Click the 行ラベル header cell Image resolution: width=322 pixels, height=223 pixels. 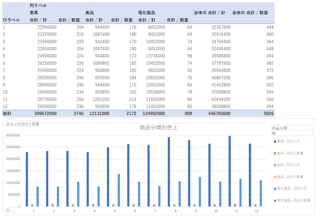[x=11, y=20]
